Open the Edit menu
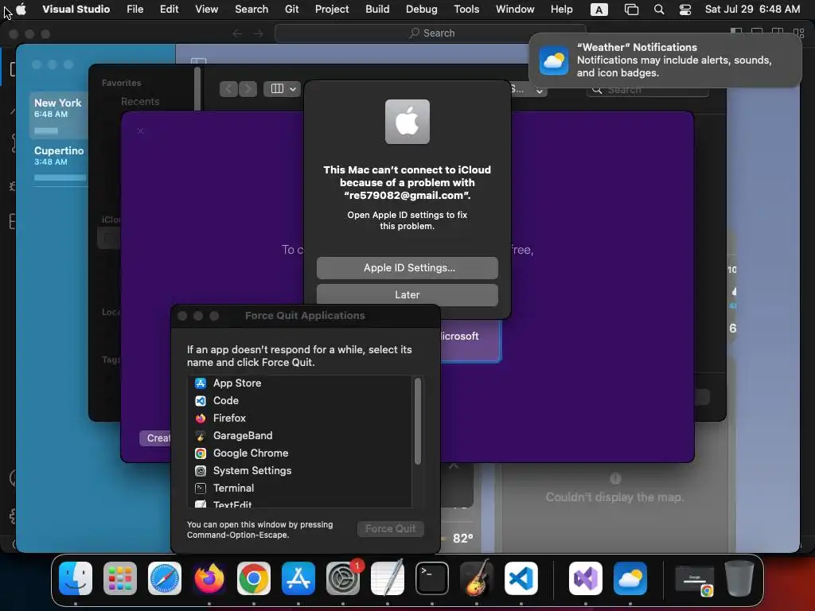 [169, 10]
